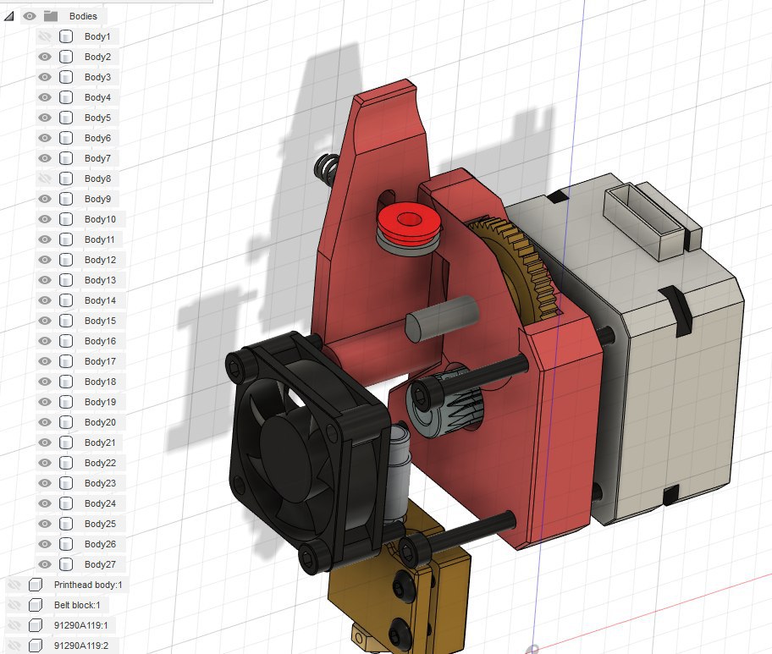The image size is (772, 654).
Task: Select the grey shaft pin in extruder
Action: coord(442,318)
